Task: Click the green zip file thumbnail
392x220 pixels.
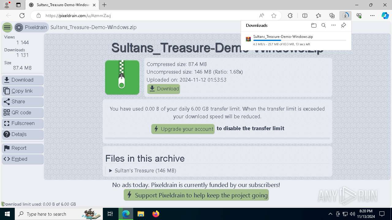Action: 122,78
